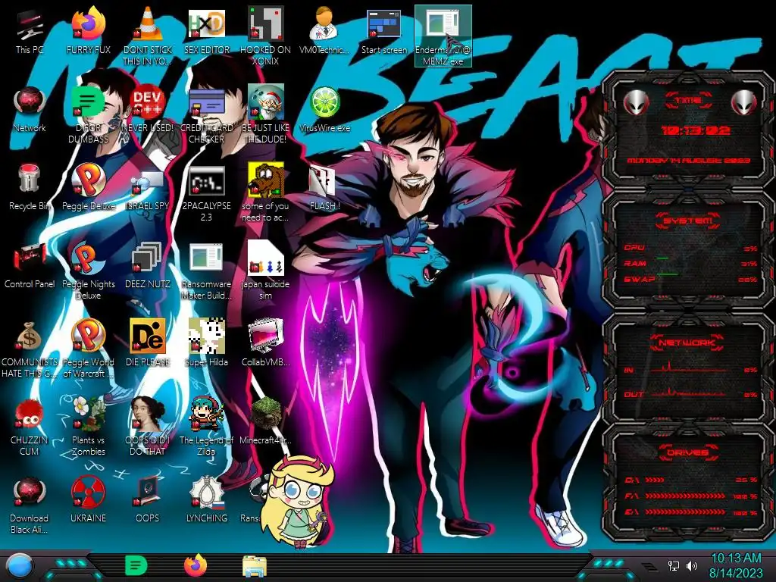Open the UKRAINE radiation icon
This screenshot has height=582, width=776.
click(88, 500)
